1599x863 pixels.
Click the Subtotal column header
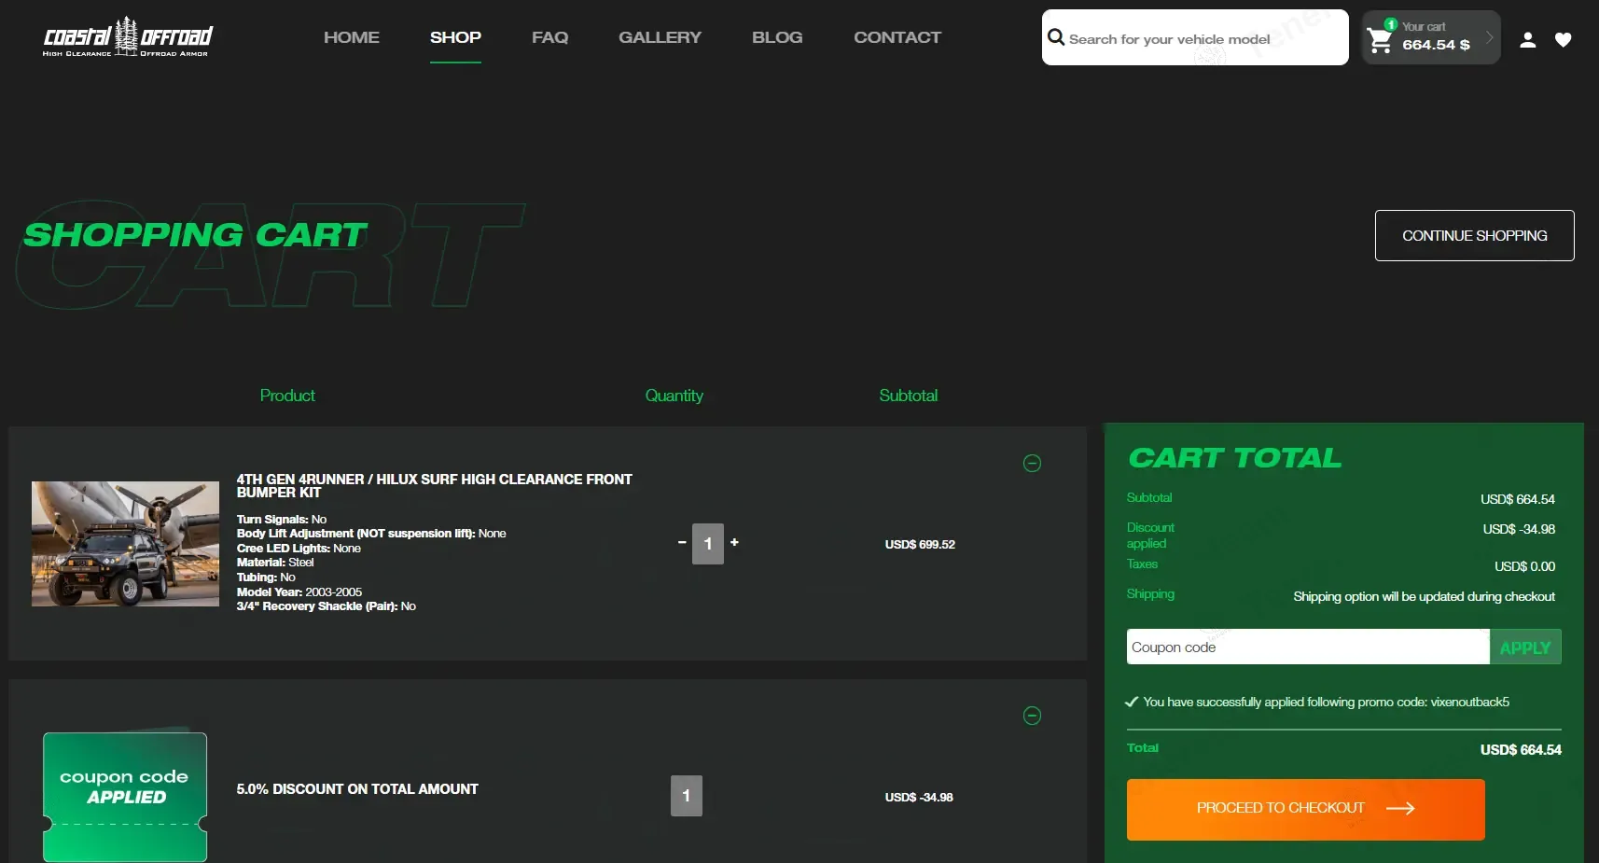tap(908, 396)
